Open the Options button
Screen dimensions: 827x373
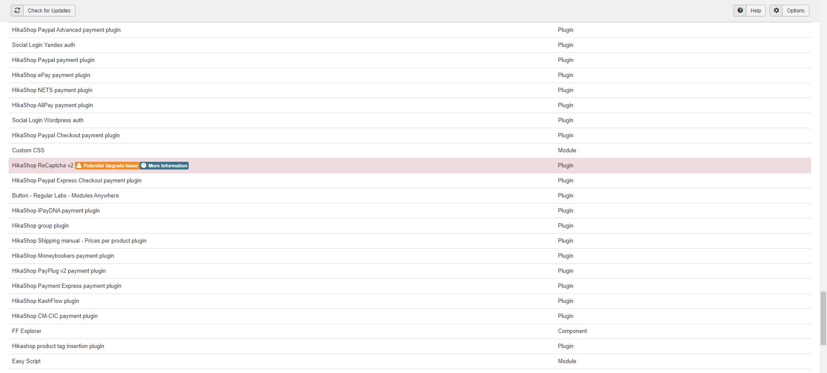pos(789,10)
